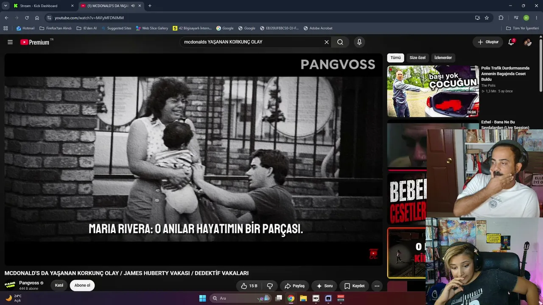
Task: Select the Tümü filter chip
Action: pos(395,58)
